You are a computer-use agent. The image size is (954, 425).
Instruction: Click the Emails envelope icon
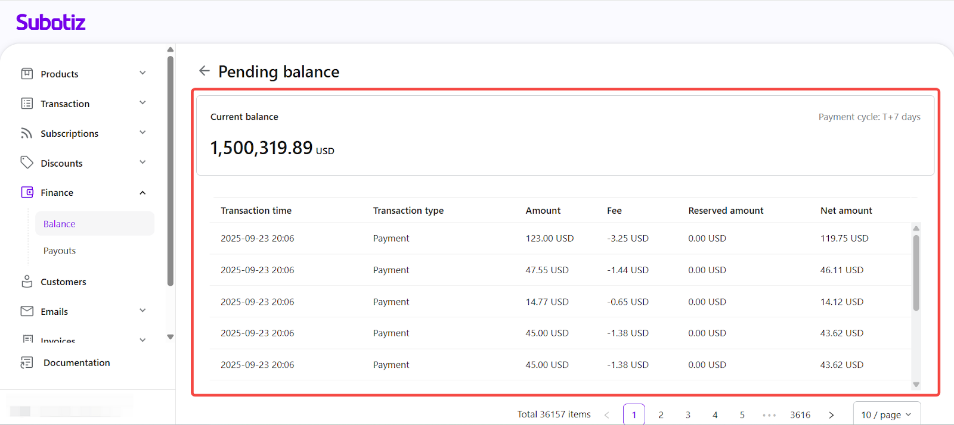[27, 311]
